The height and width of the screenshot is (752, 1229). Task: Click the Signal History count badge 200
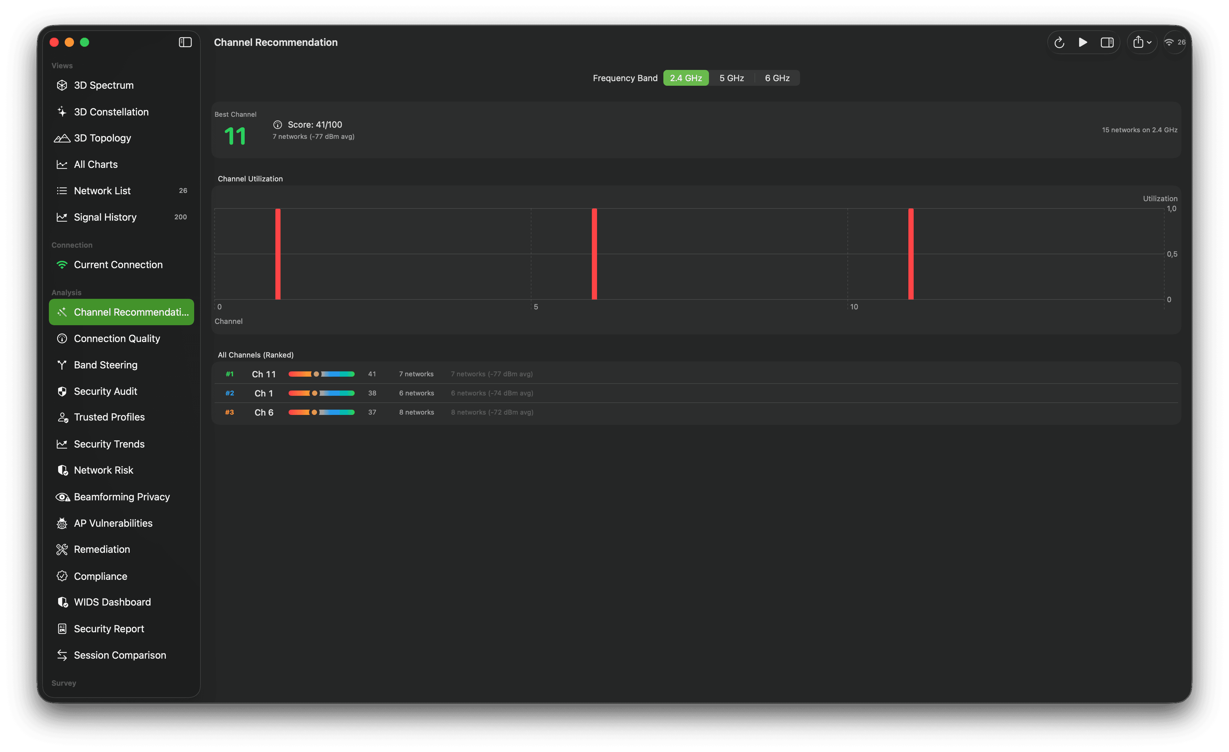point(181,217)
